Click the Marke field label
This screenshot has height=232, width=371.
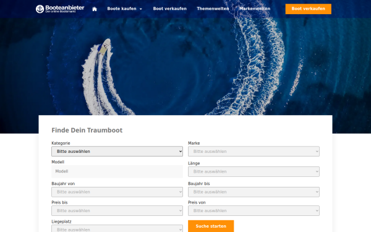(x=194, y=144)
